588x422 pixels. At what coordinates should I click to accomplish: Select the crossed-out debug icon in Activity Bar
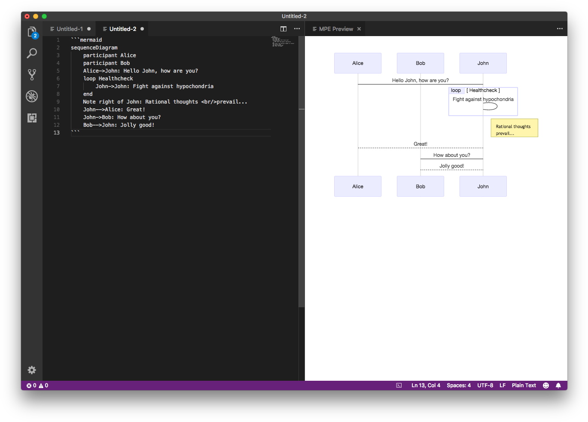click(x=32, y=96)
